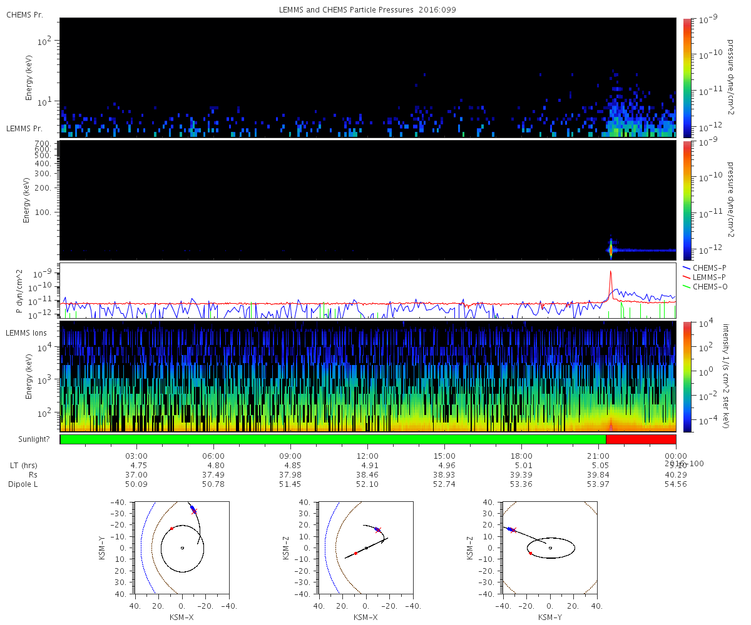Viewport: 751px width, 625px height.
Task: Click the red segment of the Sunlight bar
Action: pos(641,439)
